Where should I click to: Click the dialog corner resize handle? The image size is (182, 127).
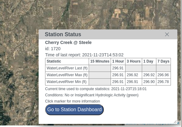175,122
